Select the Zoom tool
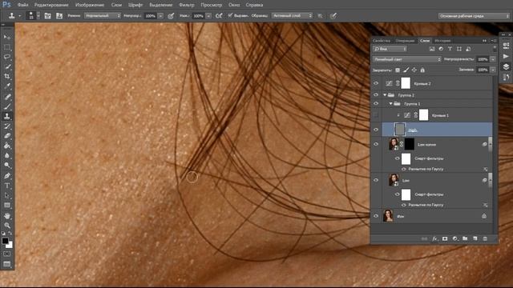The image size is (513, 288). click(7, 226)
